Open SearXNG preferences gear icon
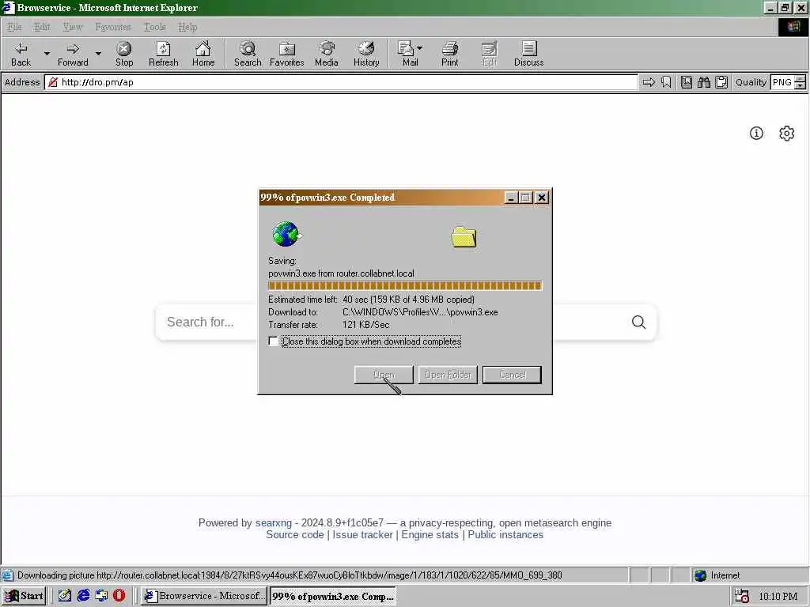This screenshot has height=607, width=810. coord(786,133)
